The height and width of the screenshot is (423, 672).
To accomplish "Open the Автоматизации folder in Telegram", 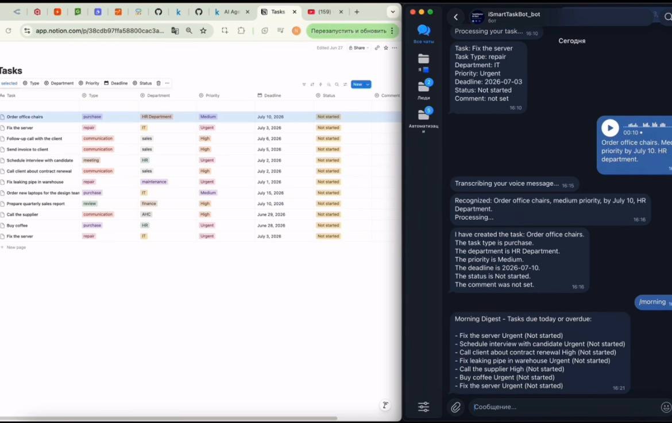I will click(x=423, y=120).
